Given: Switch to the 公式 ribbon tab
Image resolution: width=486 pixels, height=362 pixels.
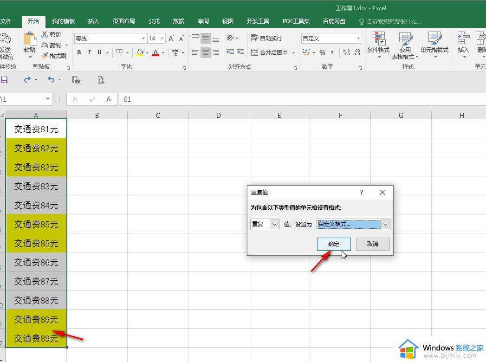Looking at the screenshot, I should pyautogui.click(x=154, y=21).
